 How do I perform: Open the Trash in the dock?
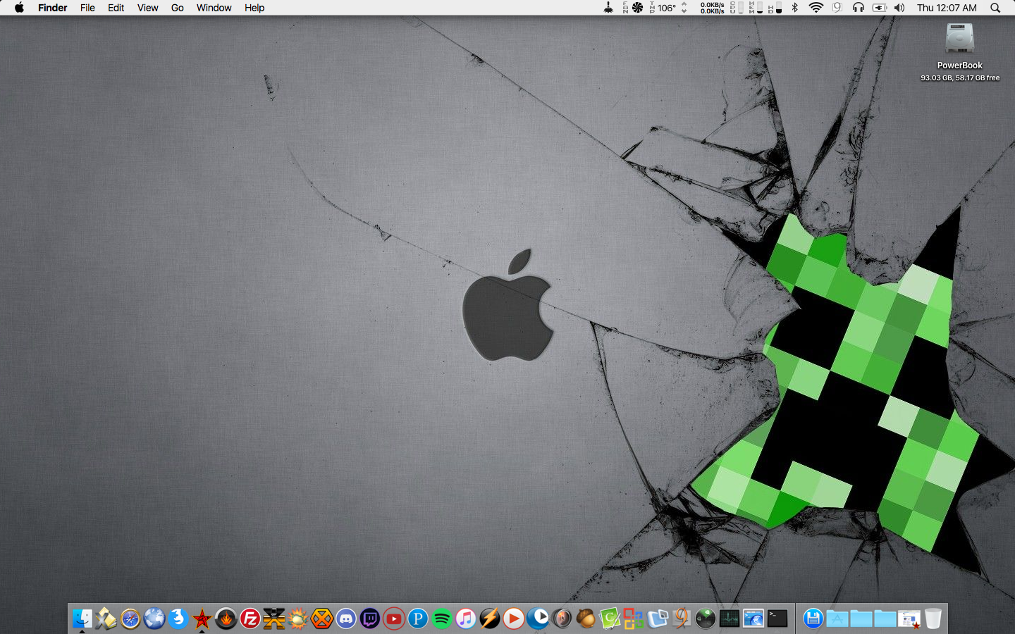[x=933, y=619]
